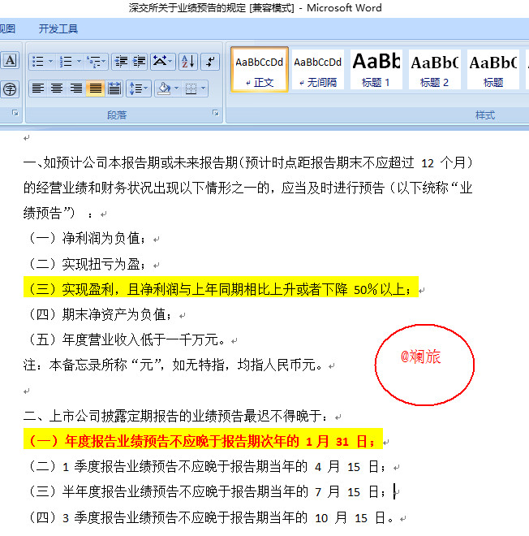This screenshot has height=536, width=529.
Task: Open the line spacing dropdown arrow
Action: (146, 89)
